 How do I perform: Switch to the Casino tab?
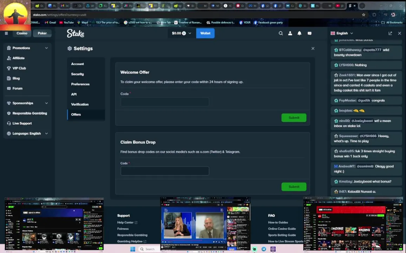(x=22, y=33)
